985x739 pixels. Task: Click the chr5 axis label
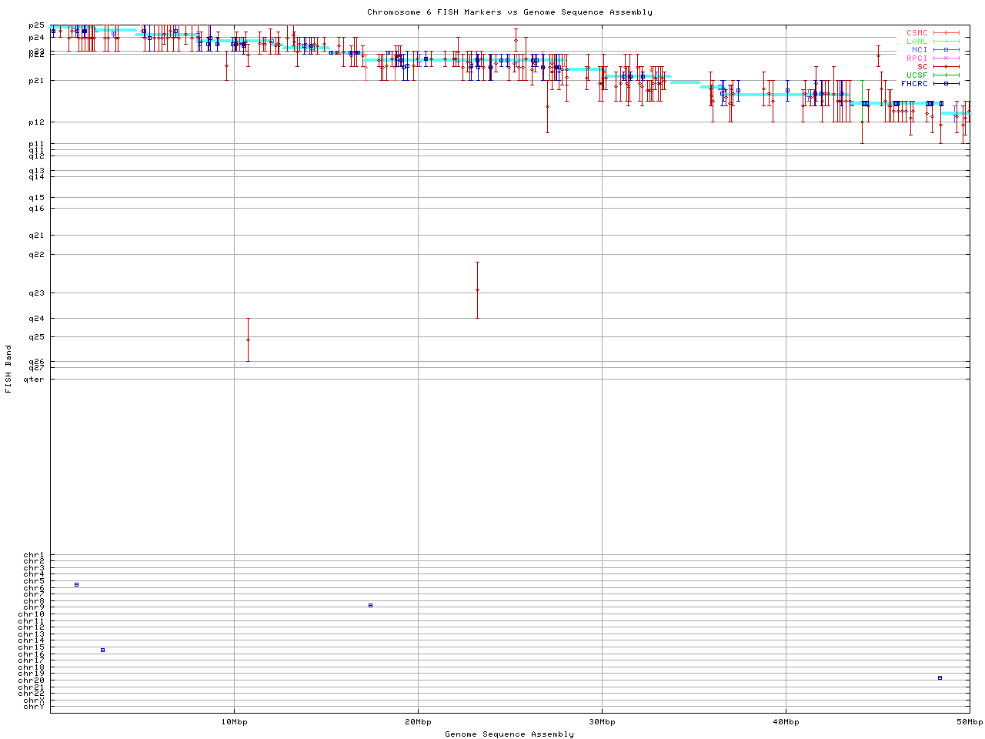35,581
